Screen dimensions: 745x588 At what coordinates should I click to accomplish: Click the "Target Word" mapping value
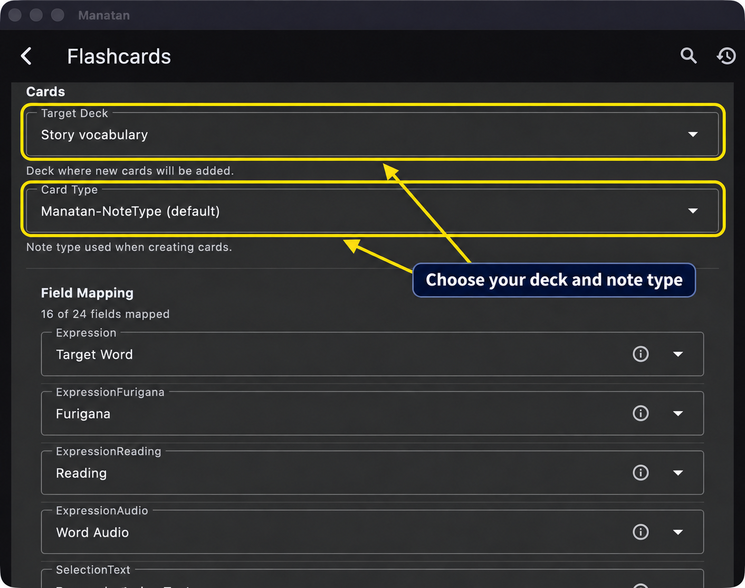[94, 355]
